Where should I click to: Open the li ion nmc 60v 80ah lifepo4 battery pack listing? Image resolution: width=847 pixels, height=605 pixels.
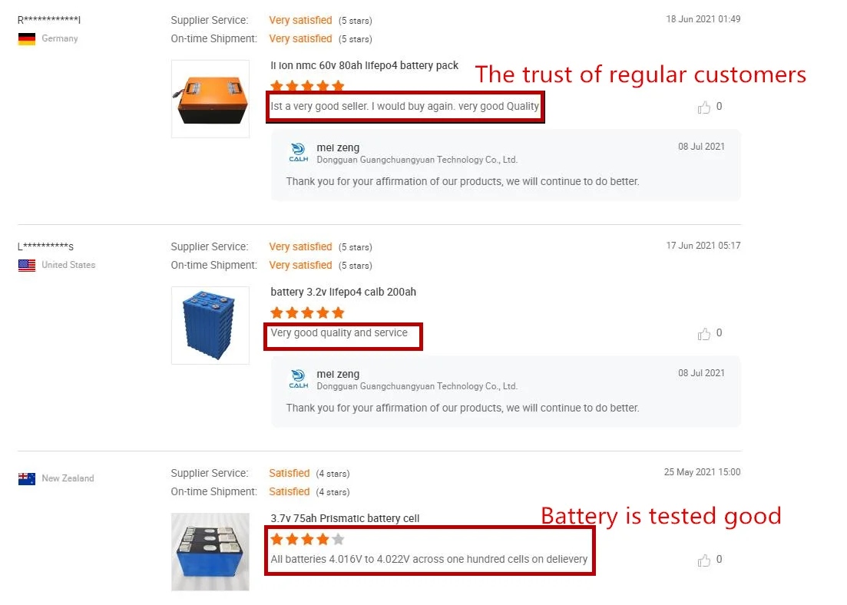pyautogui.click(x=365, y=65)
